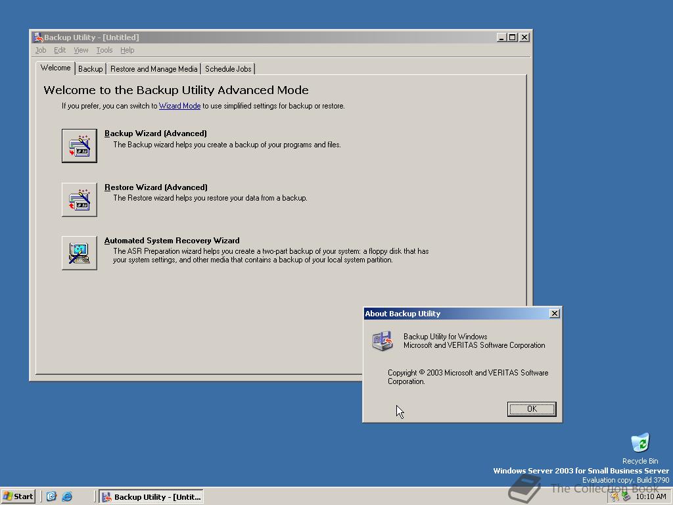Launch the Restore Wizard (Advanced) icon button
This screenshot has height=505, width=673.
80,200
